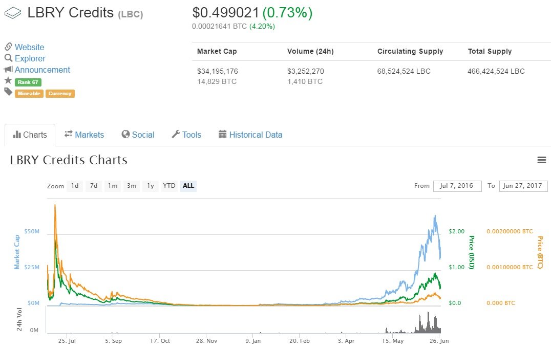The height and width of the screenshot is (349, 551).
Task: Click the 24h Vol axis label
Action: (x=19, y=319)
